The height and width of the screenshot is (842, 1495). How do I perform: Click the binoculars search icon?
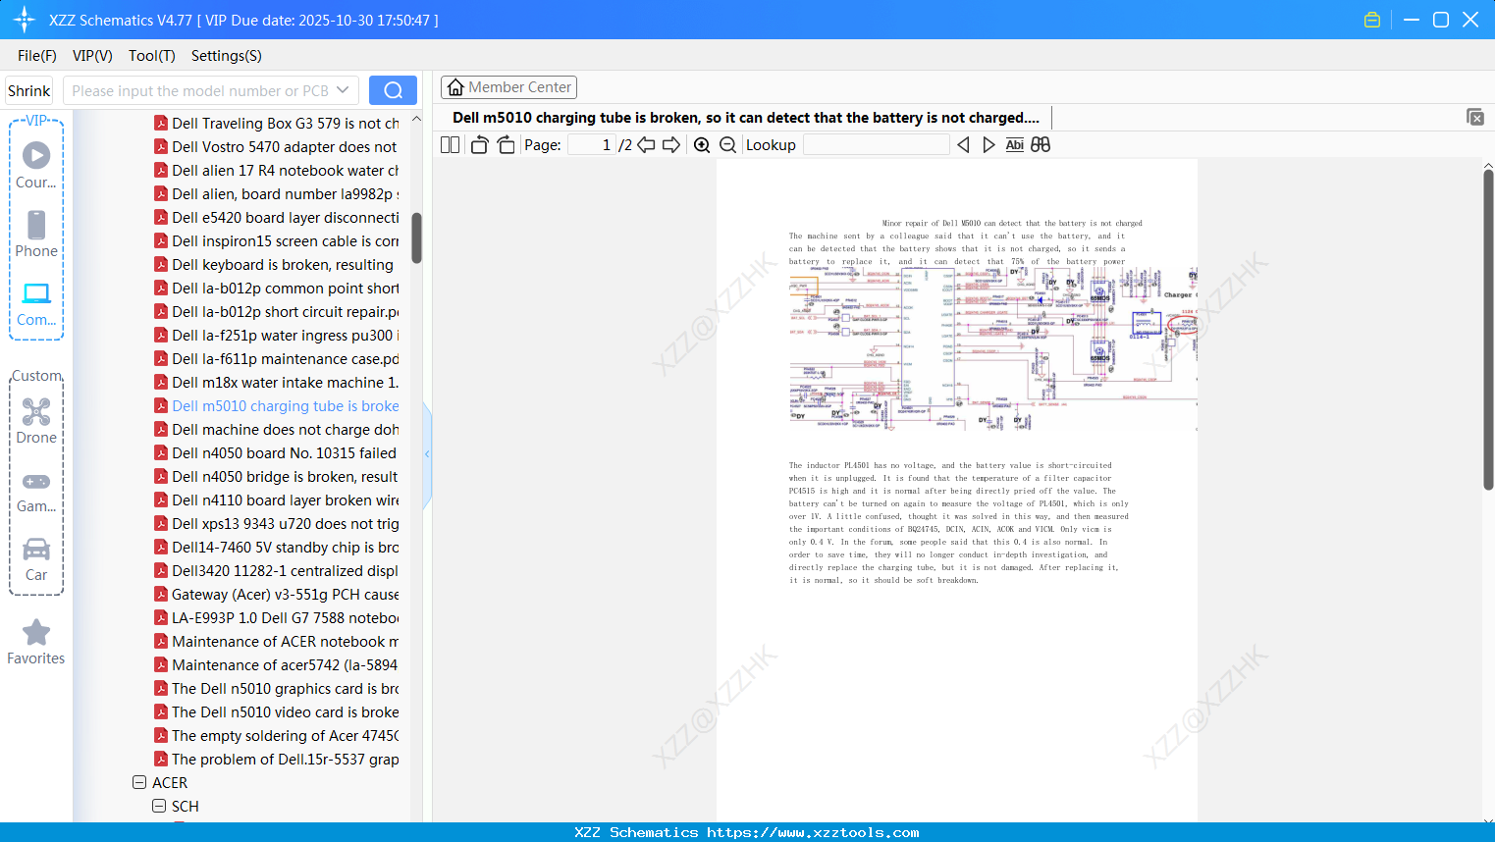click(1041, 145)
